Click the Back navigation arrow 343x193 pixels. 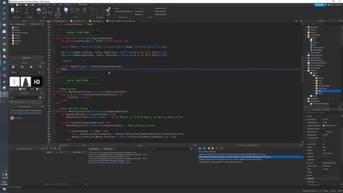[x=27, y=10]
